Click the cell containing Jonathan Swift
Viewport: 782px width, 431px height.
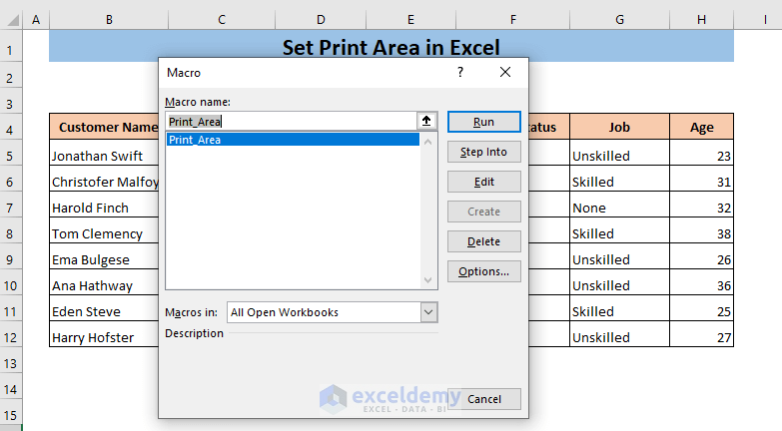[x=104, y=156]
